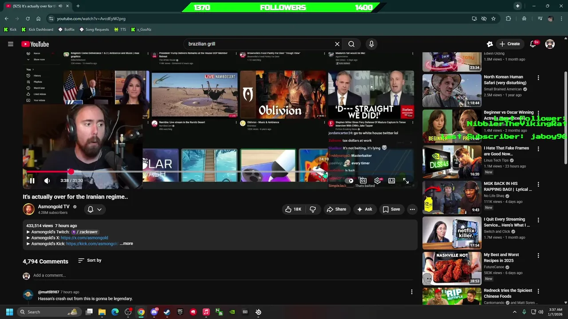Open the player settings gear

coord(377,181)
